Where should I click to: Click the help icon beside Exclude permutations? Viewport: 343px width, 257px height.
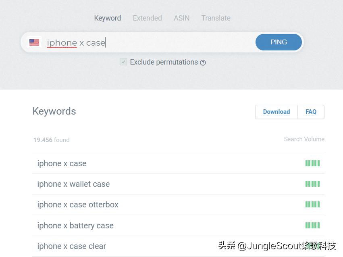click(x=203, y=63)
